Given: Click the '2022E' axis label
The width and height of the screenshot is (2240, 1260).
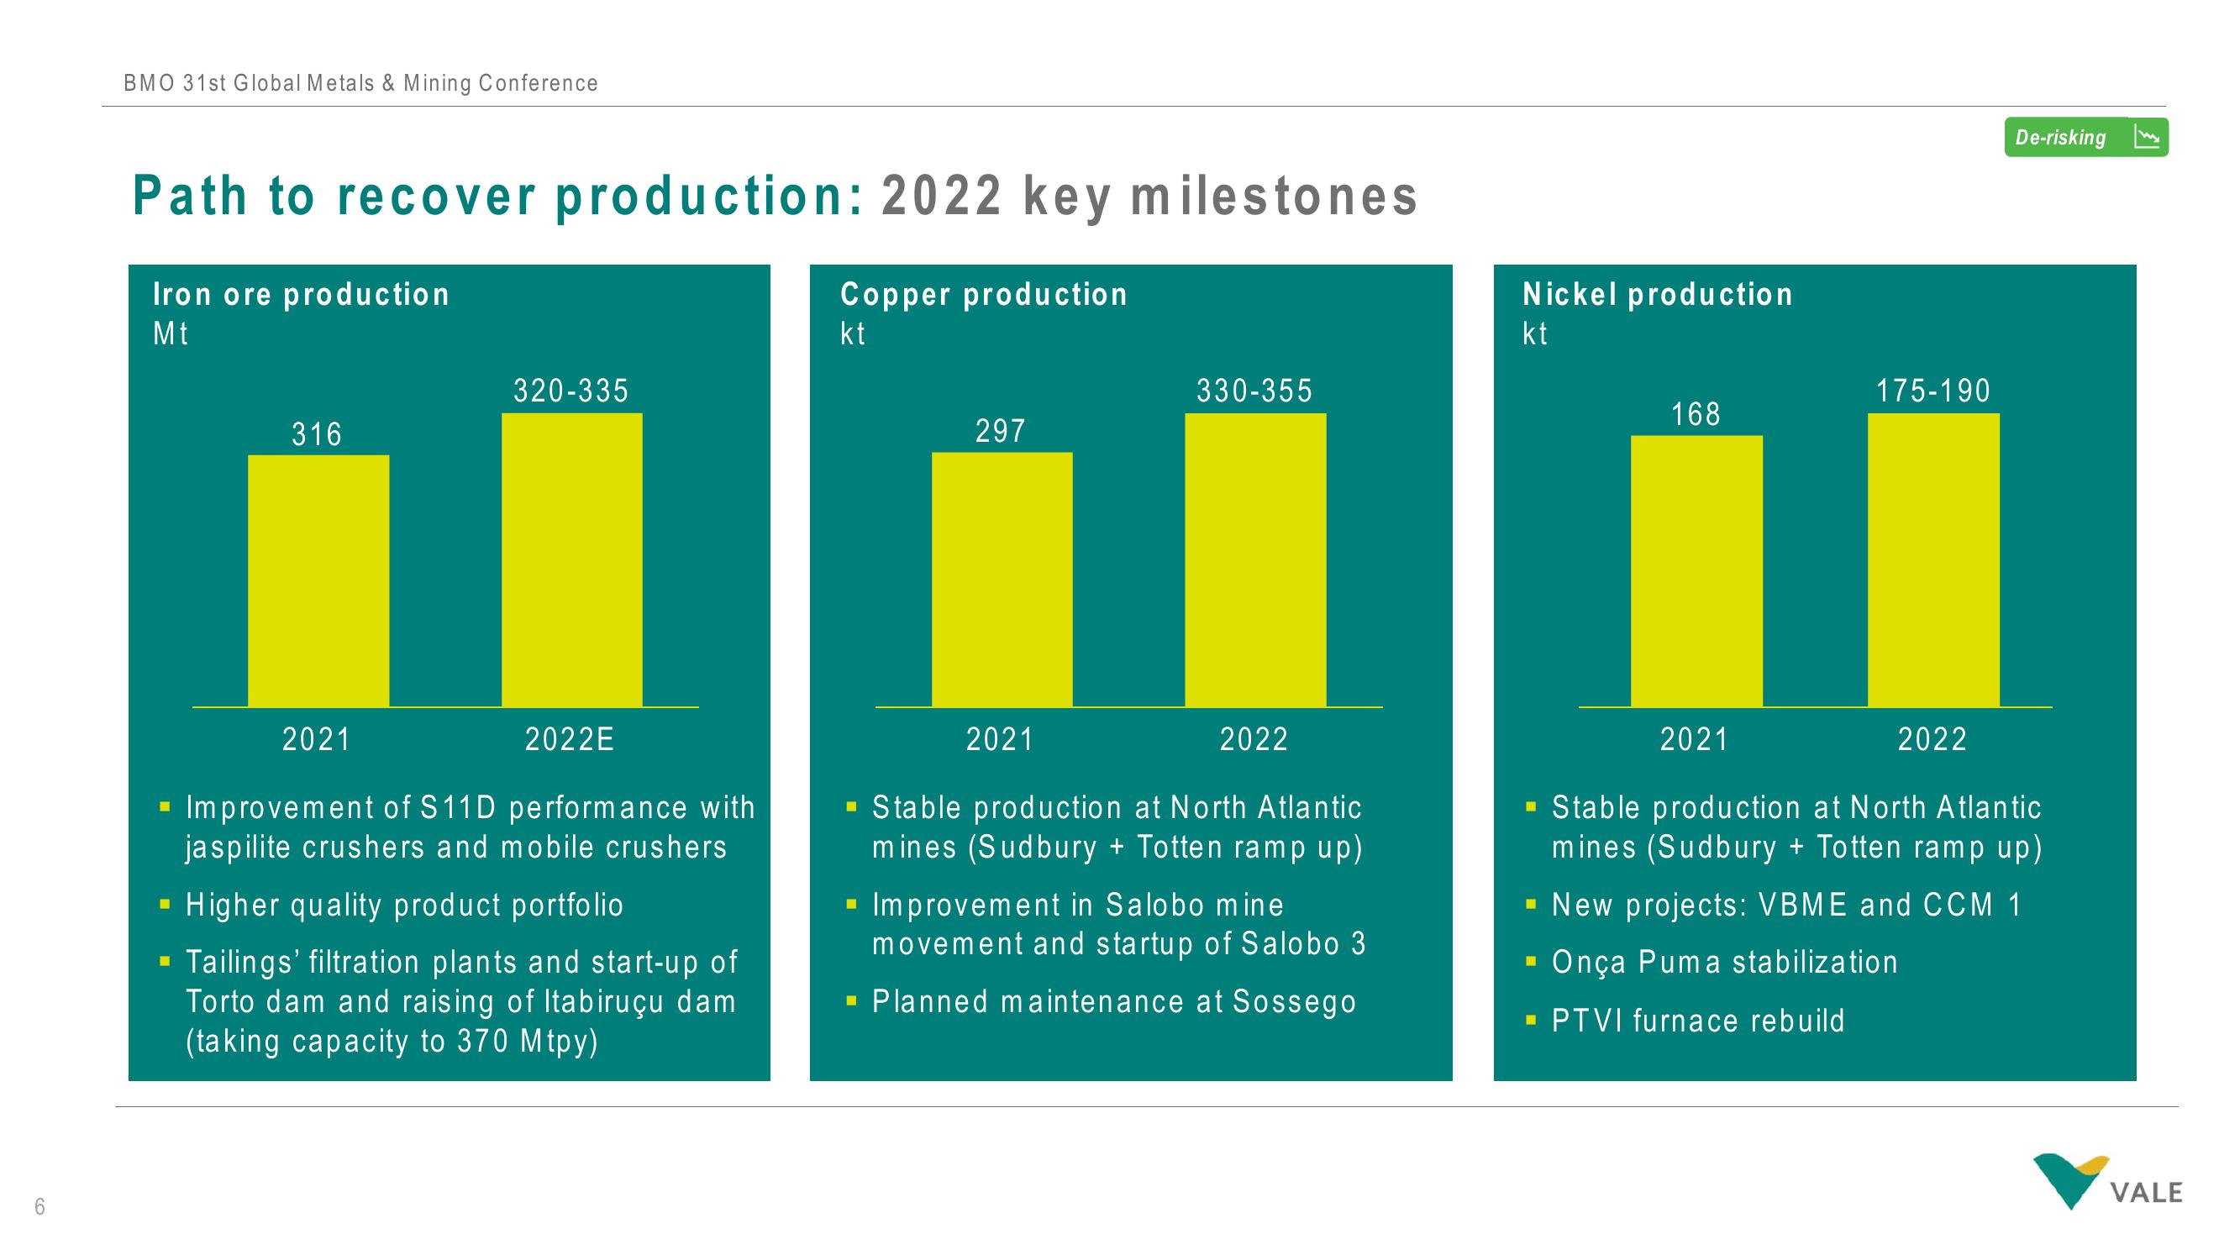Looking at the screenshot, I should [x=571, y=739].
